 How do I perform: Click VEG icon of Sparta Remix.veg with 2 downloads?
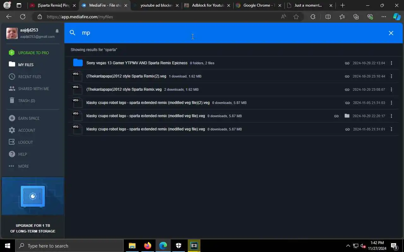tap(77, 89)
